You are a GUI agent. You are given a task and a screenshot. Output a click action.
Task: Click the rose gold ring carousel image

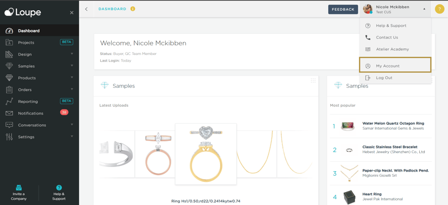point(158,154)
